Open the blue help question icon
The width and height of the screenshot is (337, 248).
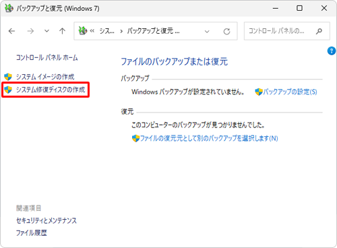[x=332, y=51]
